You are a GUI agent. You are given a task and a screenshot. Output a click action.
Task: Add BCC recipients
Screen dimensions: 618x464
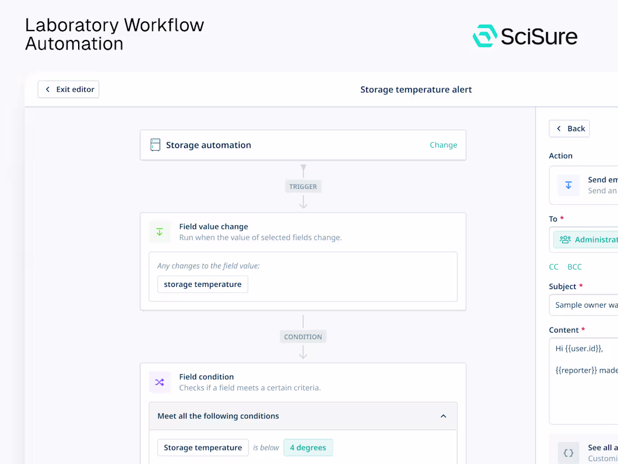pyautogui.click(x=574, y=267)
